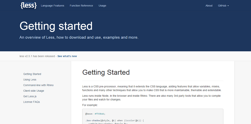Open Command-line with Rhino sidebar link
Viewport: 251px width, 124px height.
(38, 85)
